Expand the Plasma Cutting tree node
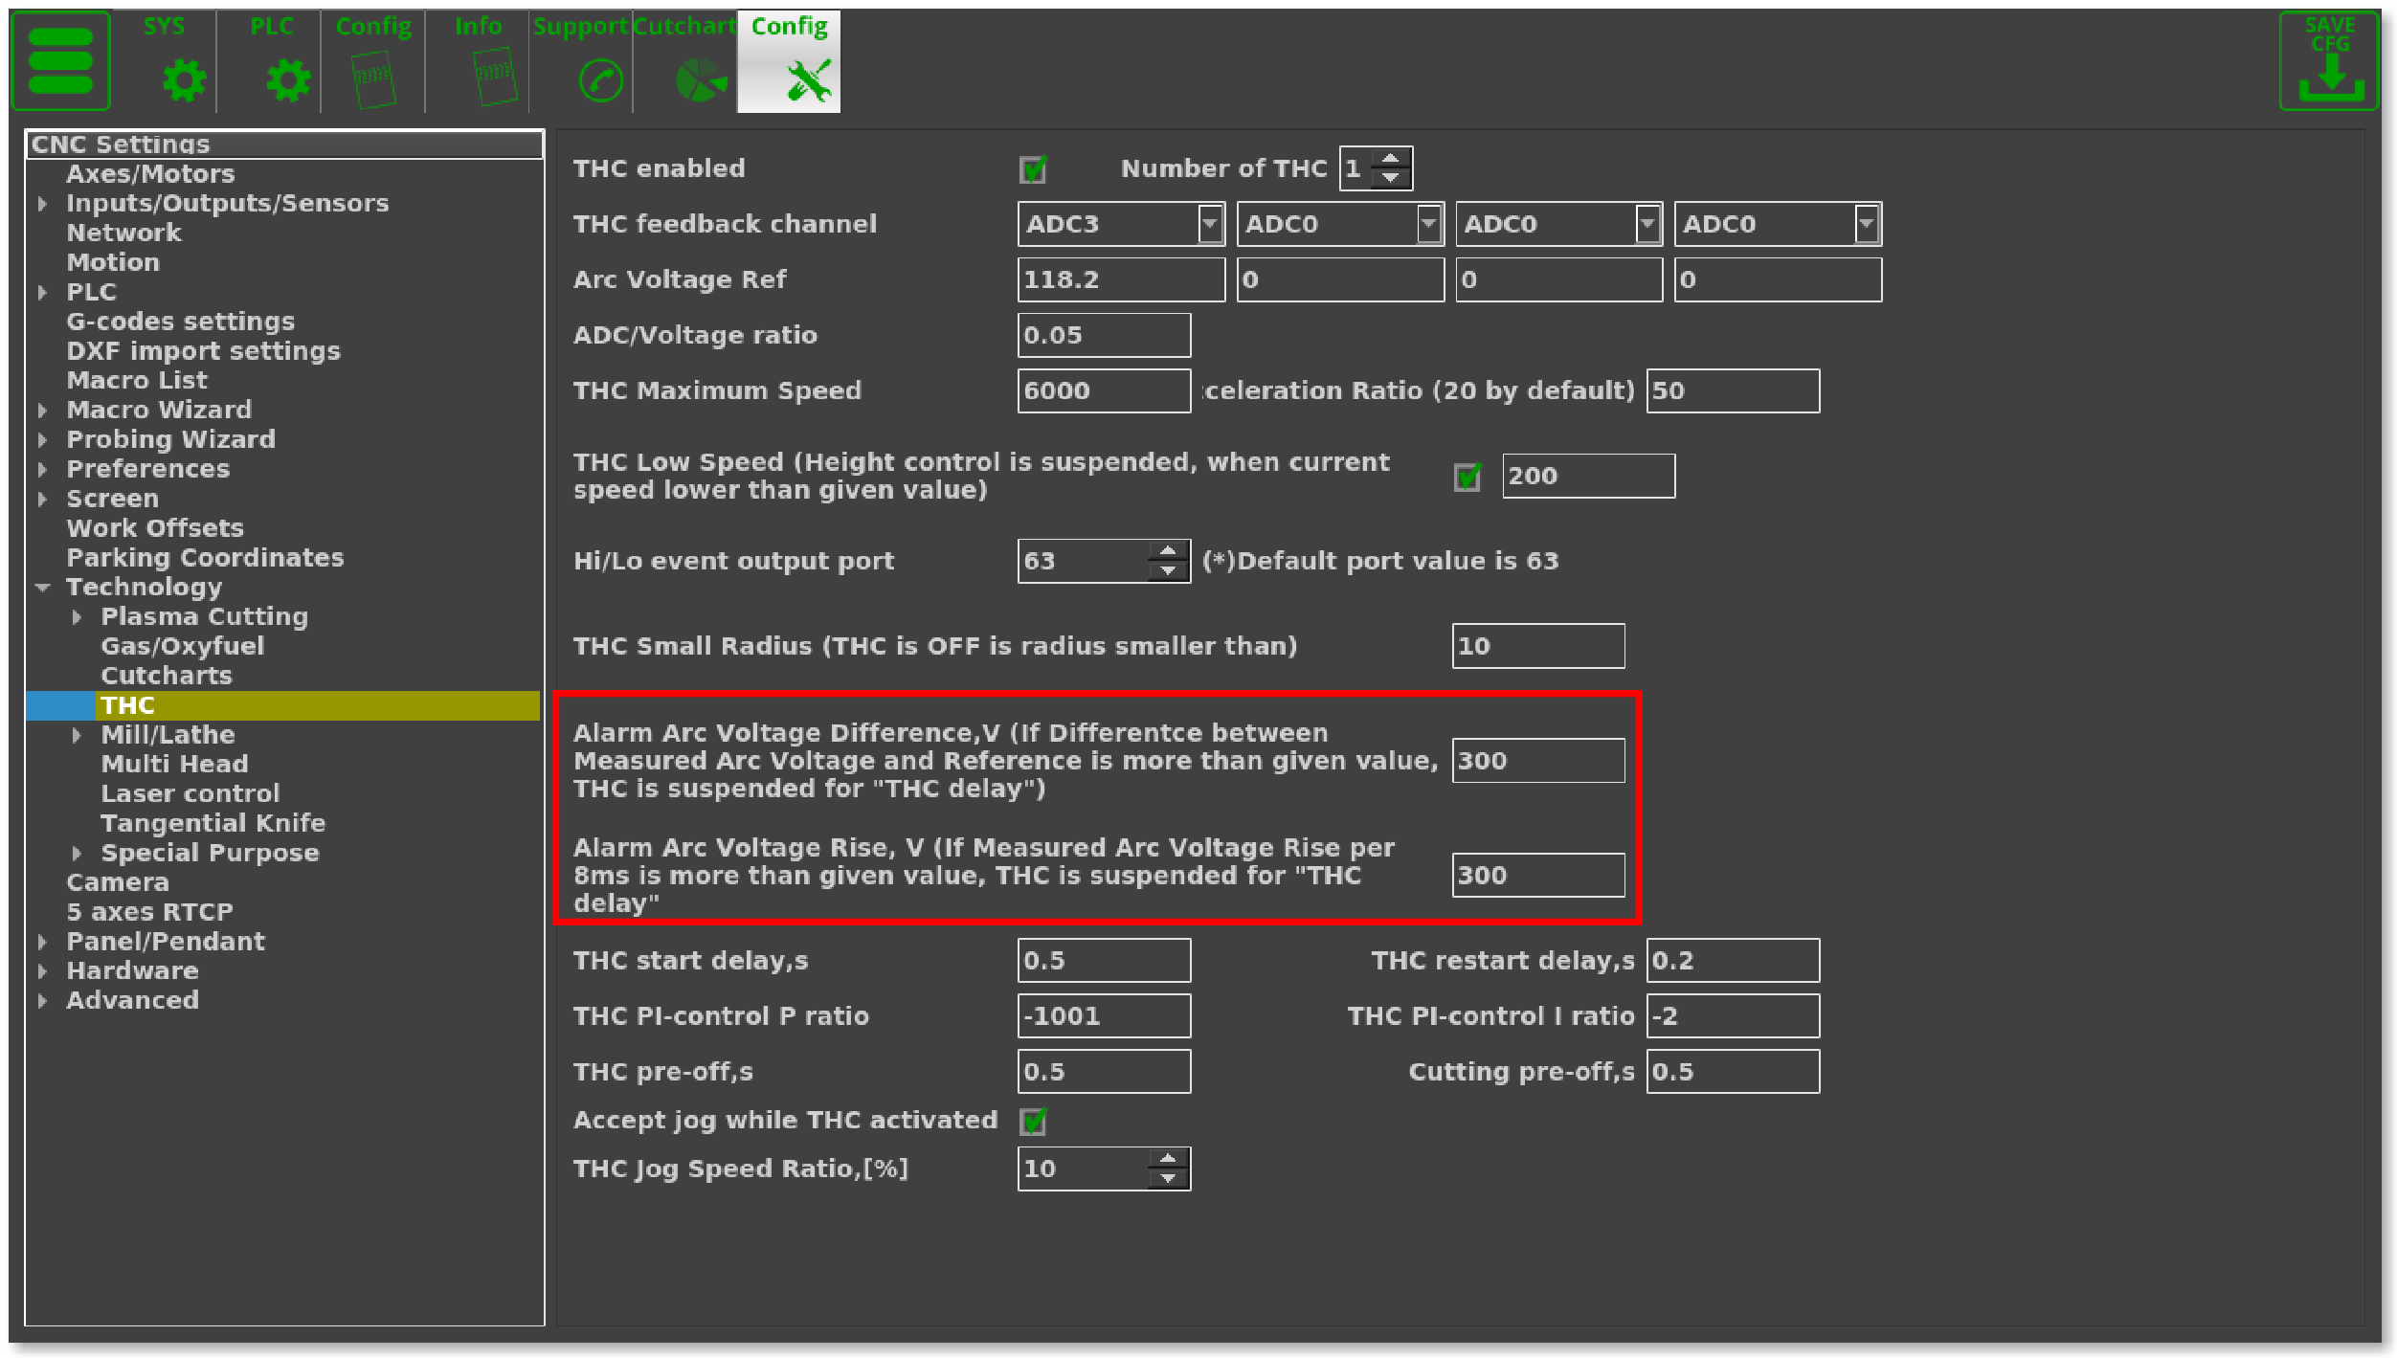The image size is (2397, 1358). coord(77,617)
